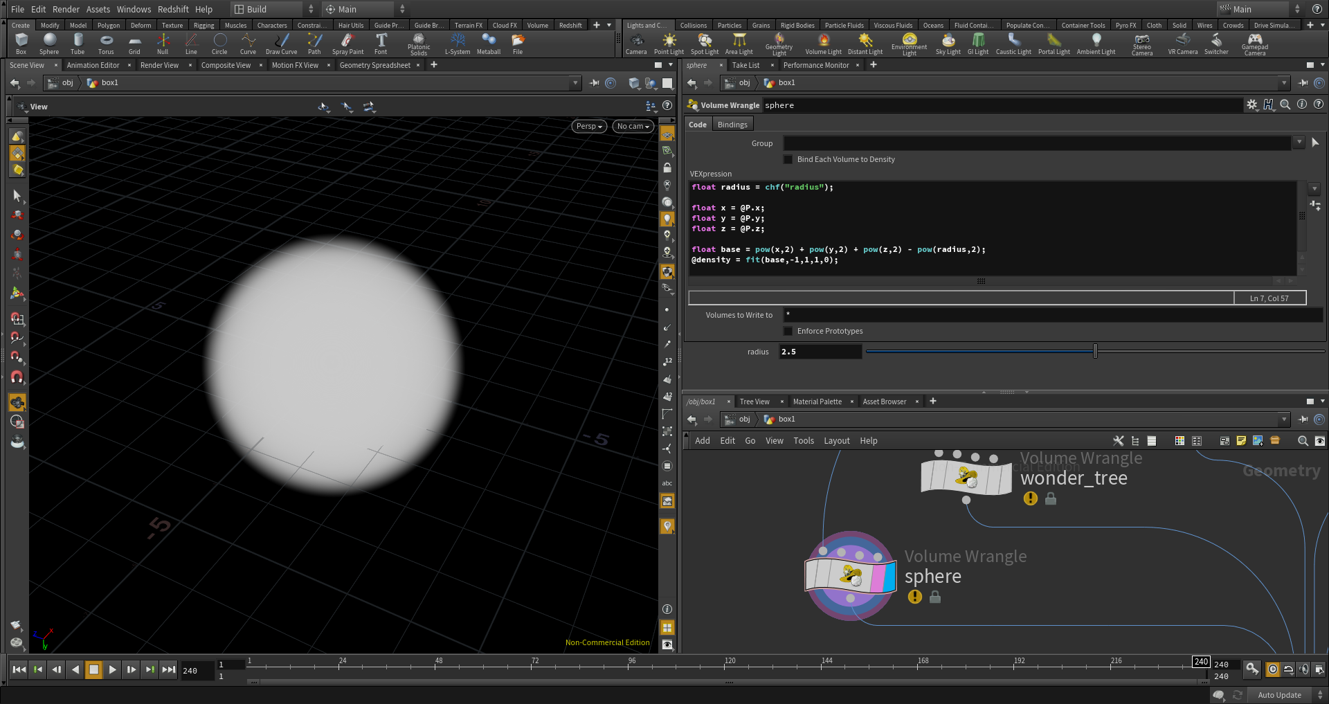Open the Build desktop dropdown
The image size is (1329, 704).
point(274,9)
